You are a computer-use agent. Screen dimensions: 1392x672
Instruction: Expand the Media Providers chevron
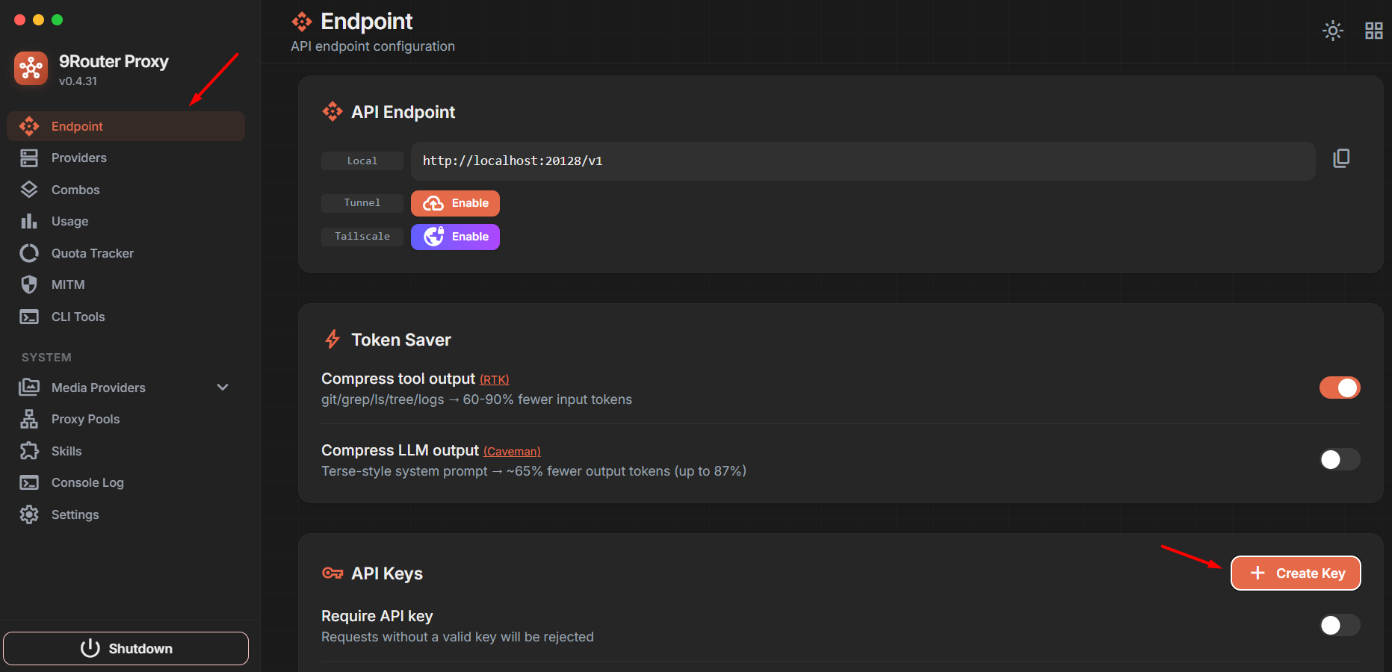(223, 388)
